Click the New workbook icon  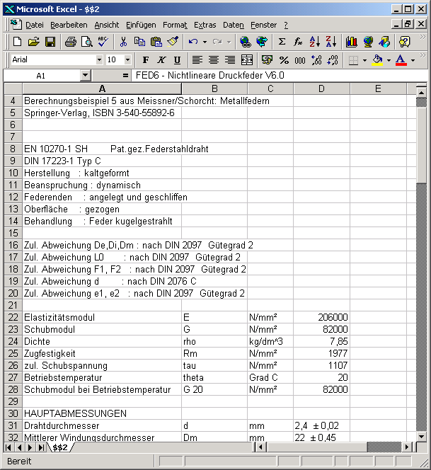point(18,42)
